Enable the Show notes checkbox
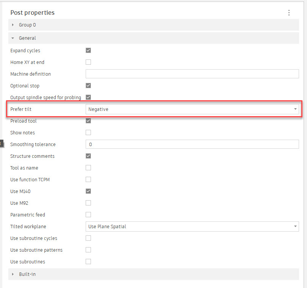 88,132
